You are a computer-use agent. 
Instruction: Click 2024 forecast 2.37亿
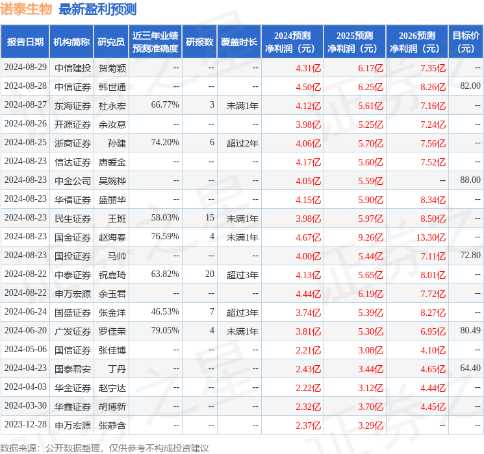click(309, 425)
